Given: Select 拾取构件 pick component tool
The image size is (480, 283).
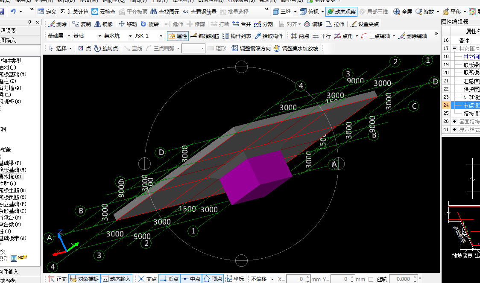Looking at the screenshot, I should click(269, 36).
